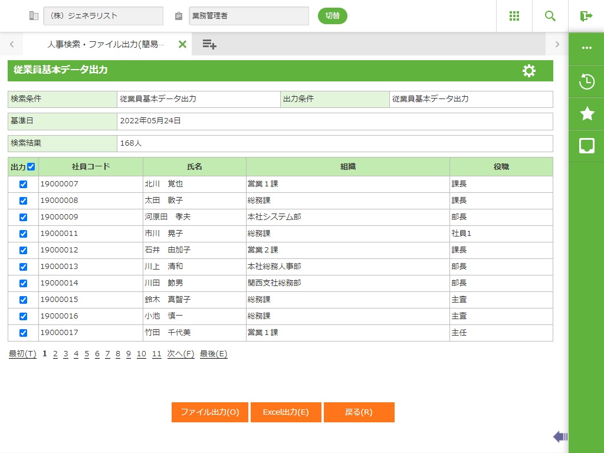Screen dimensions: 604x453
Task: Uncheck the checkbox for employee 19000007
Action: (24, 184)
